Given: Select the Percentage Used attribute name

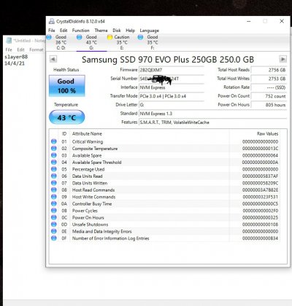Looking at the screenshot, I should [x=88, y=169].
